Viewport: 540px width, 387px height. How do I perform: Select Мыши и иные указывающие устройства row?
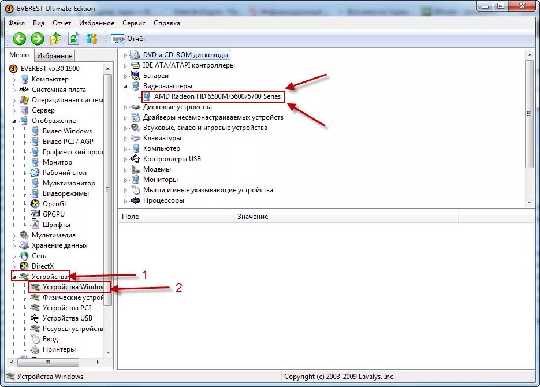coord(208,190)
